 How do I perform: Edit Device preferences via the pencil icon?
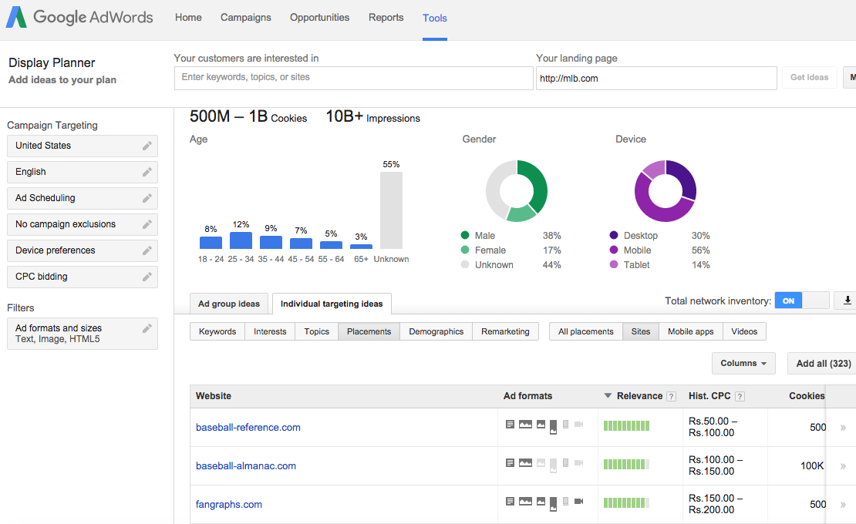pyautogui.click(x=147, y=250)
